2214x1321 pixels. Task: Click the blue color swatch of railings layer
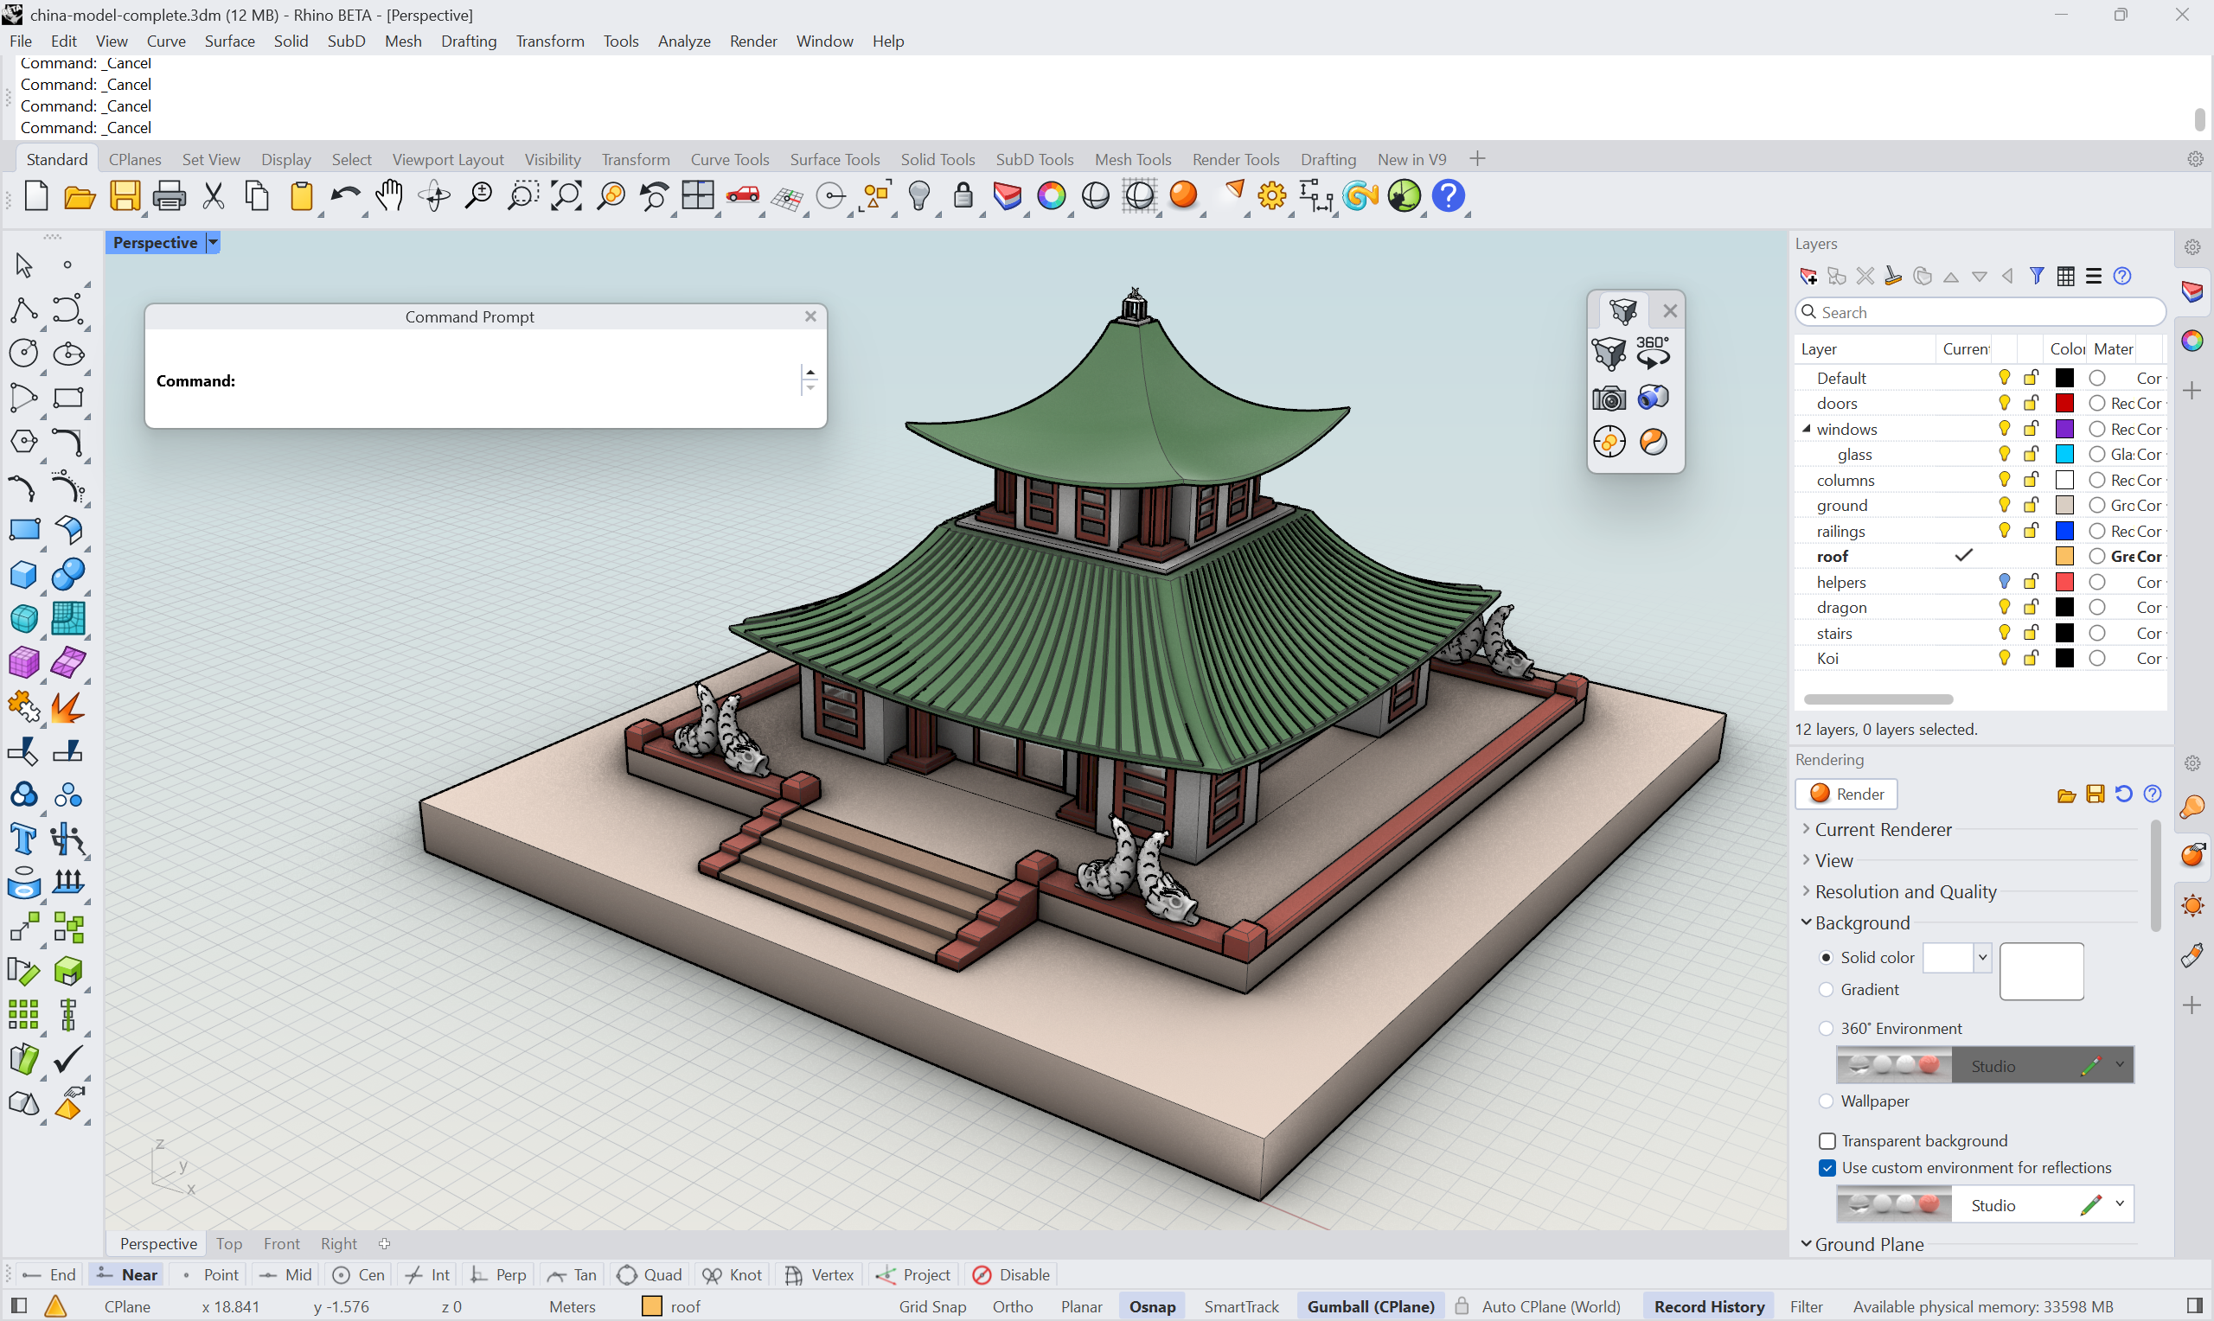click(x=2064, y=531)
